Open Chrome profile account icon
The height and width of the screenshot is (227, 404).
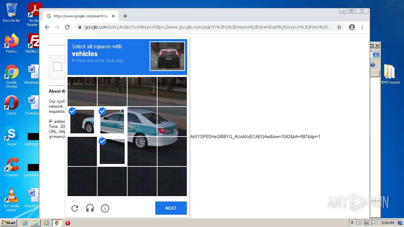tap(352, 27)
